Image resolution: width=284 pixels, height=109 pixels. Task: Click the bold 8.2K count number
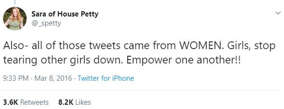[66, 102]
